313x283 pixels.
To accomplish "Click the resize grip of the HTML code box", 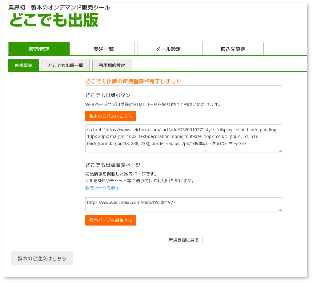I will (280, 150).
